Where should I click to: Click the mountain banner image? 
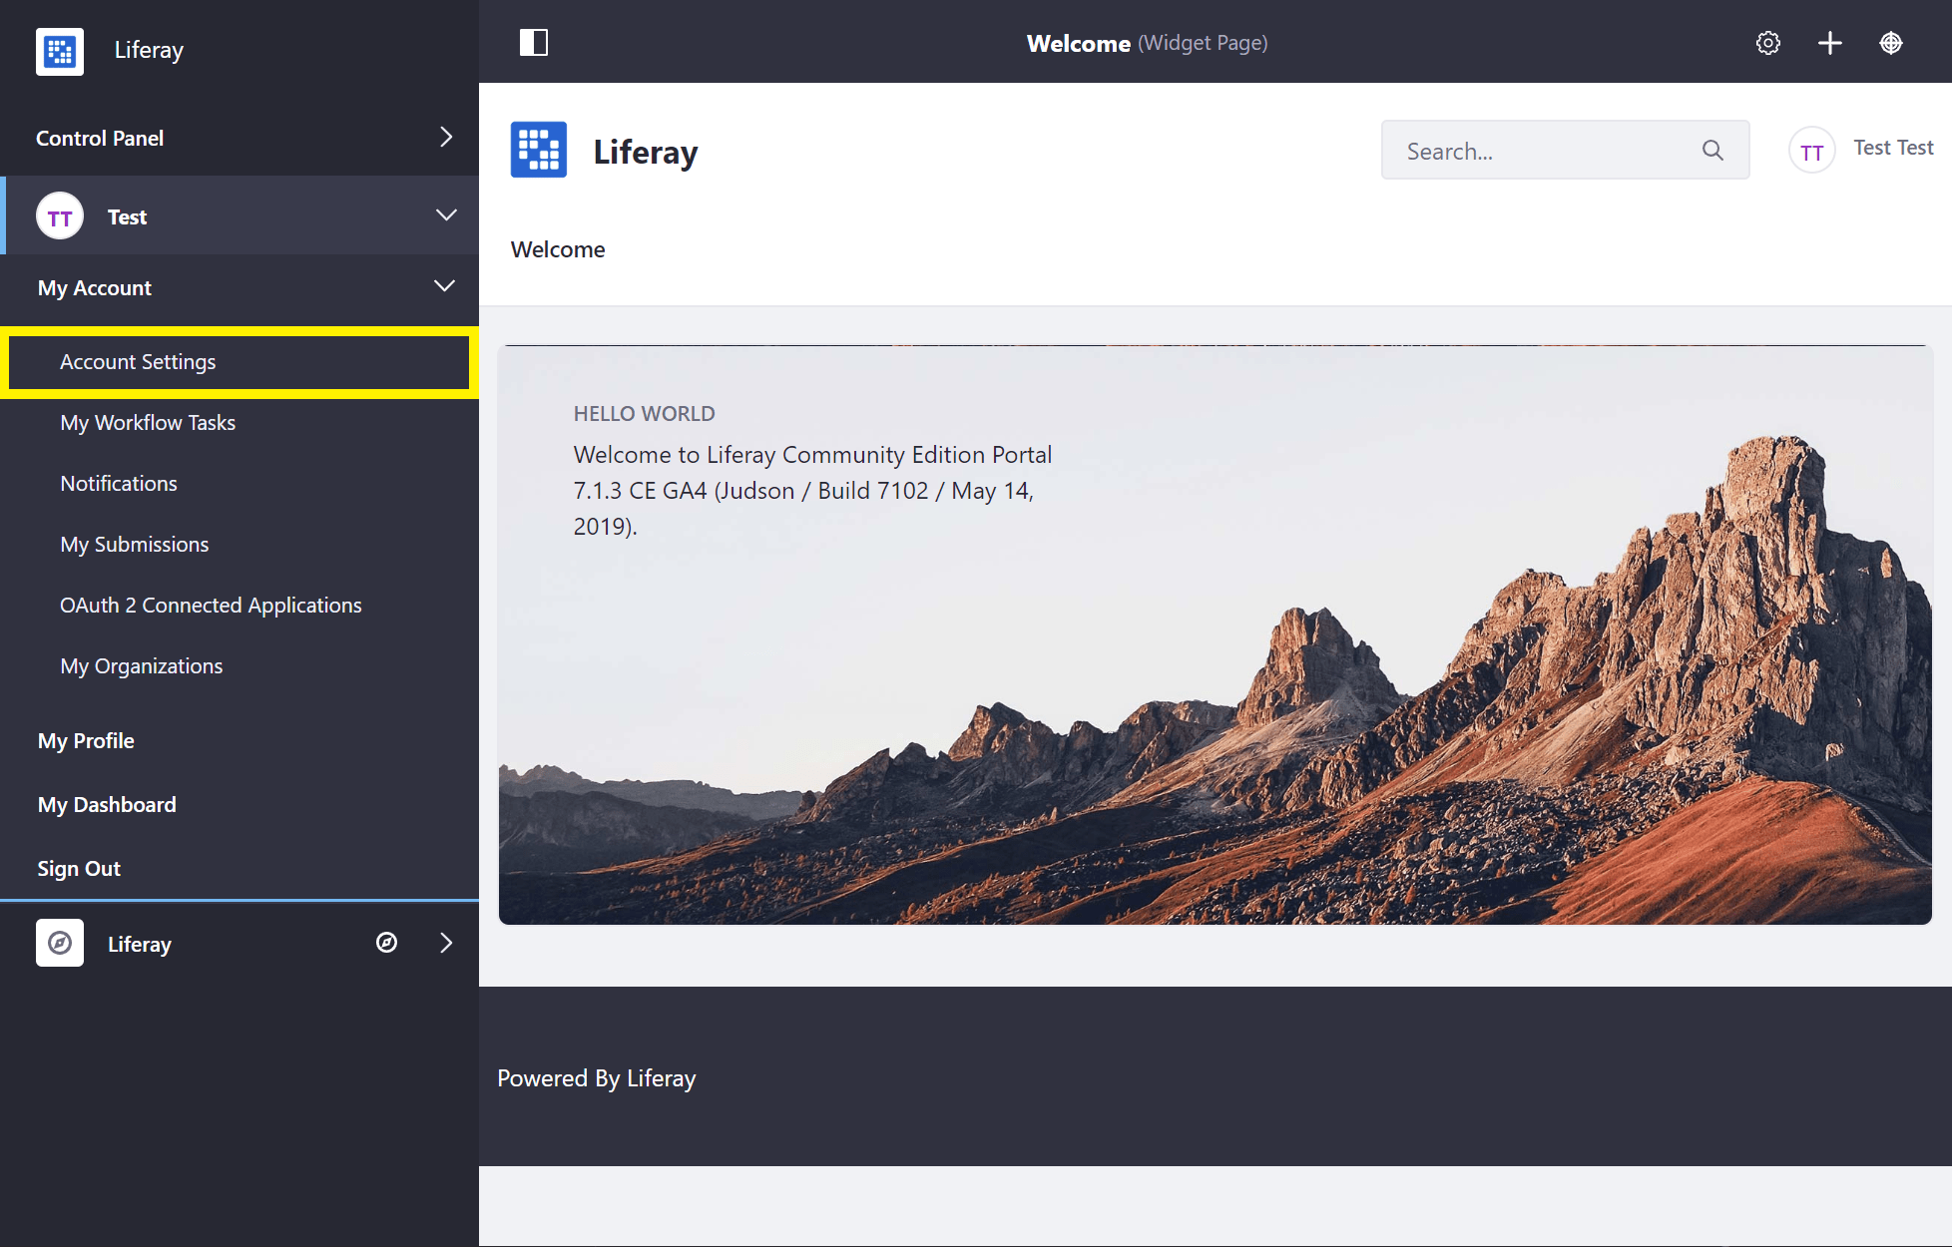(1215, 634)
